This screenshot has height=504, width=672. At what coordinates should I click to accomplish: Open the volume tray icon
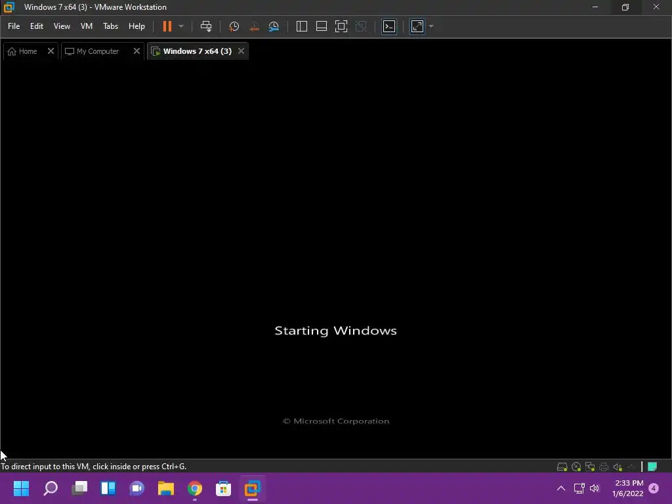[x=595, y=488]
